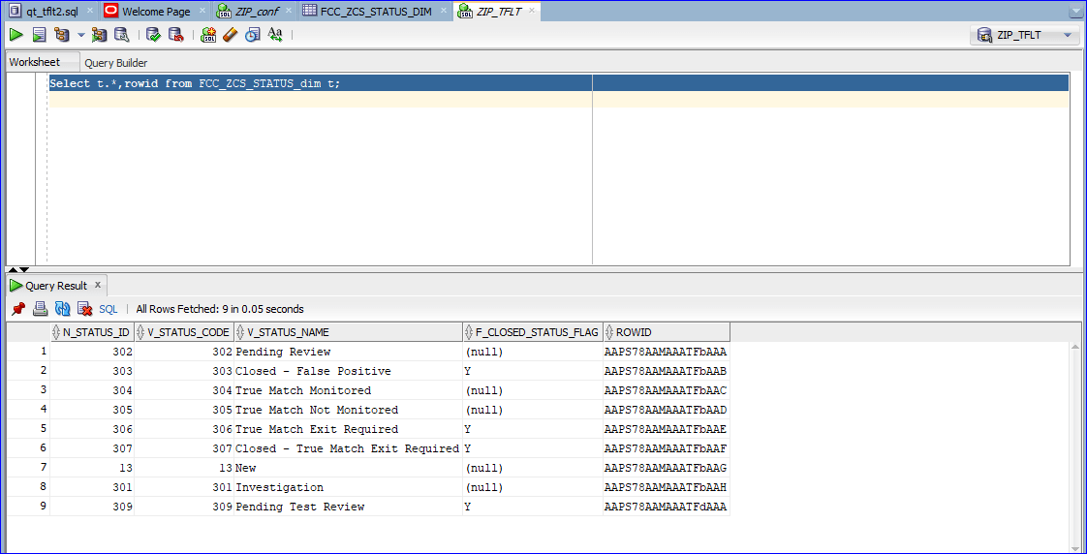Click the Autotrace toolbar icon
This screenshot has height=554, width=1087.
pos(99,34)
